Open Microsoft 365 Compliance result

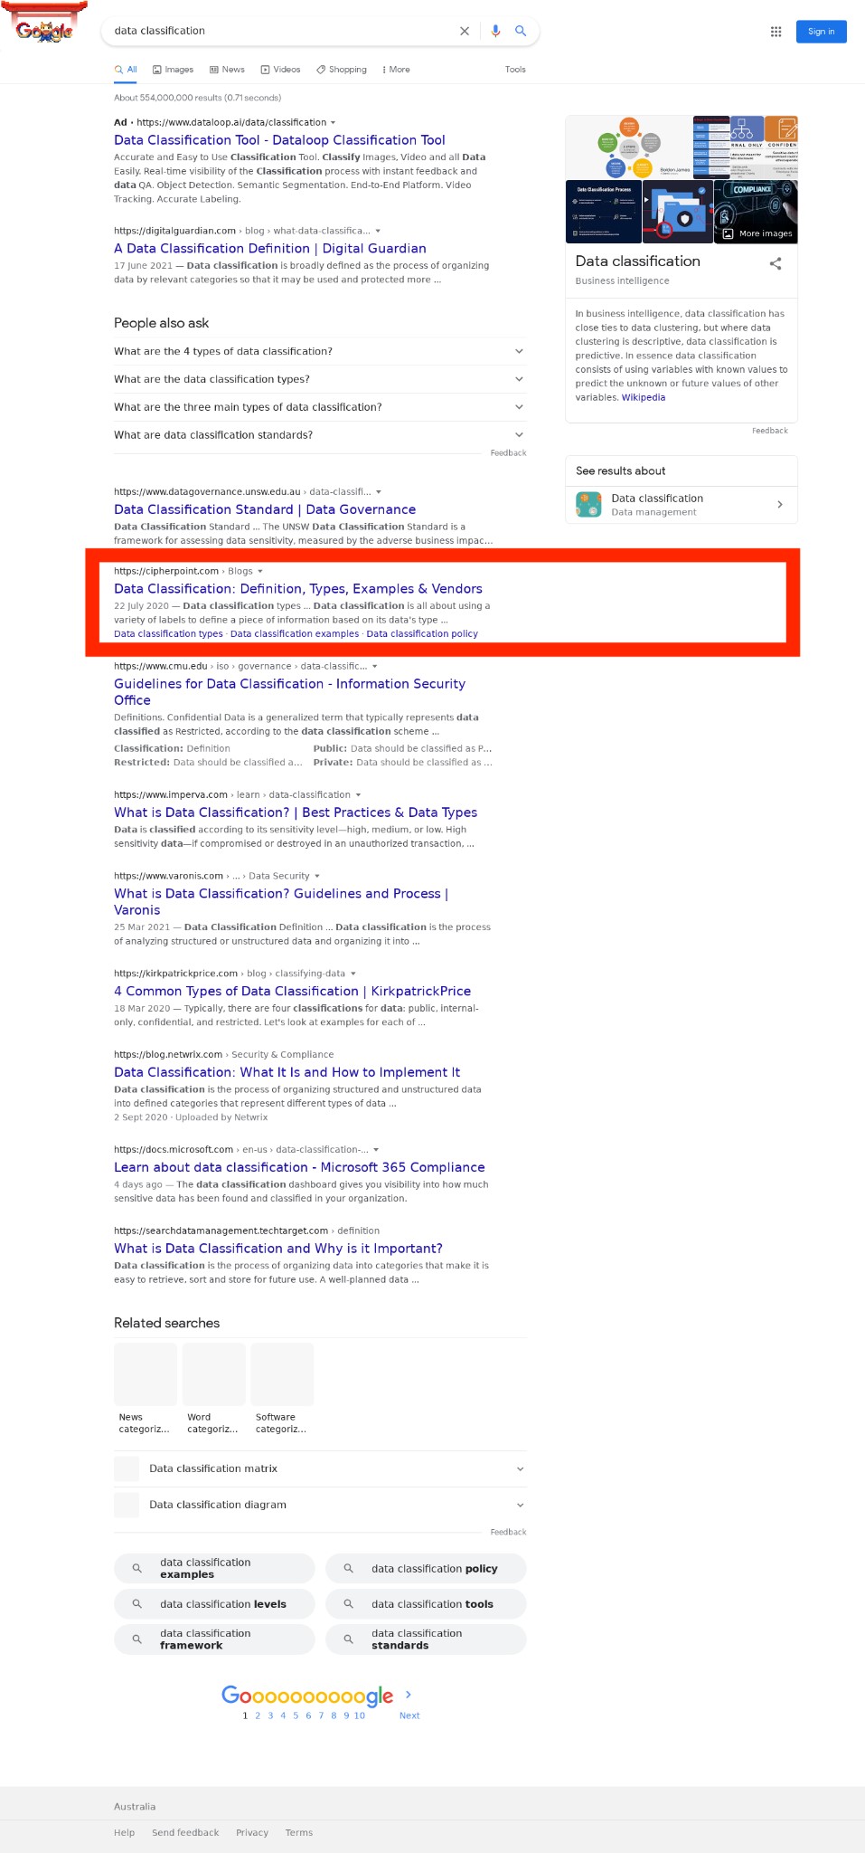(299, 1167)
